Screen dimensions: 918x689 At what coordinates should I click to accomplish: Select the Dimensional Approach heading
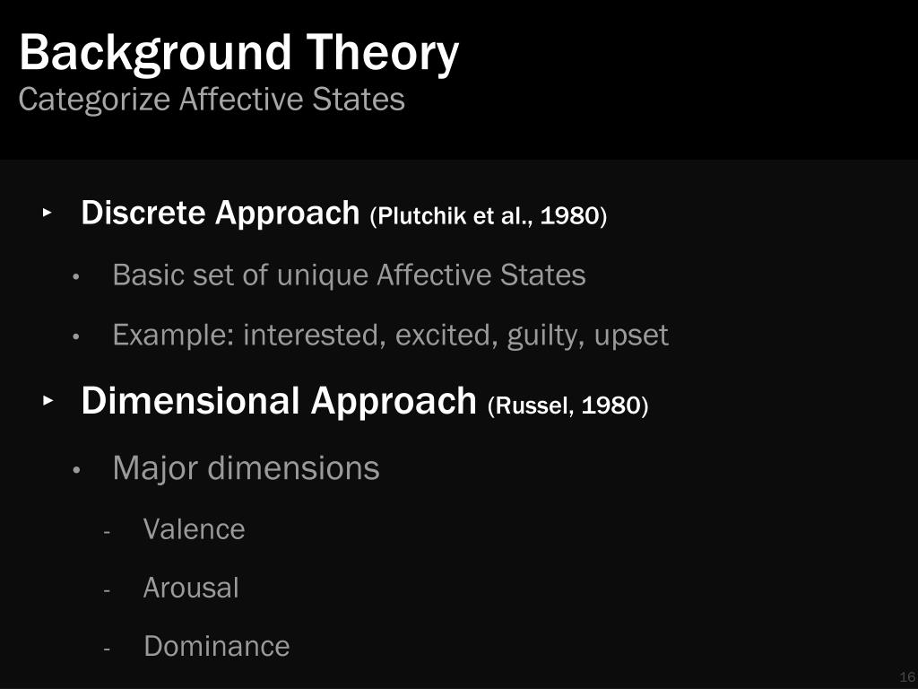[x=279, y=401]
